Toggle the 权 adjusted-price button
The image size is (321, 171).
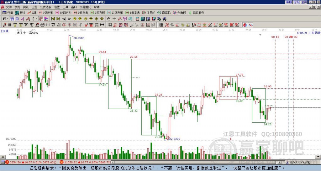[41, 19]
